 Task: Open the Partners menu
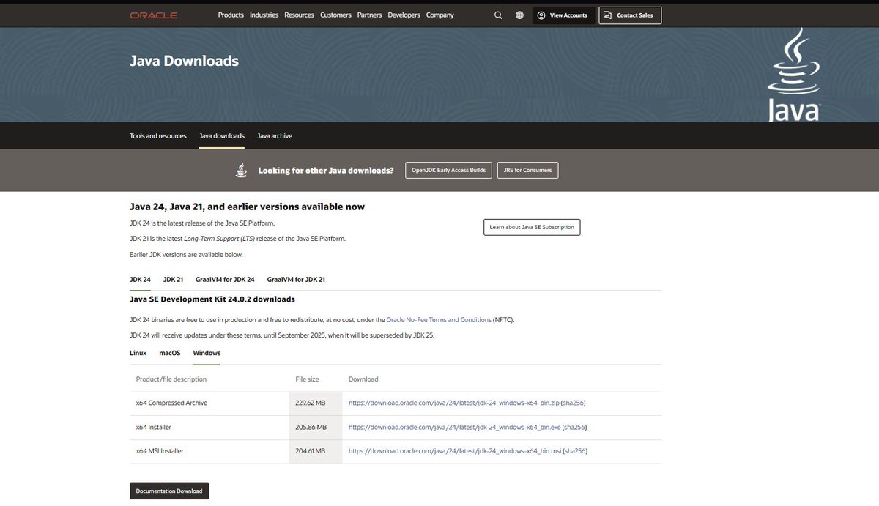coord(369,15)
